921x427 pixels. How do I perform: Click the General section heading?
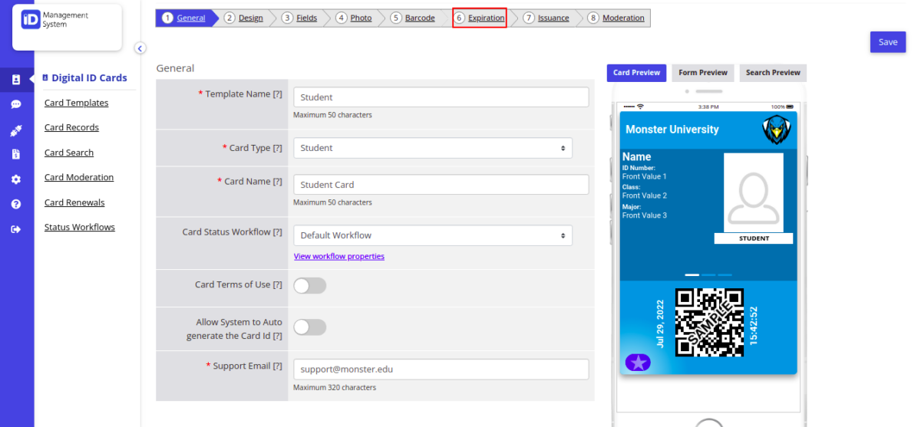coord(175,68)
